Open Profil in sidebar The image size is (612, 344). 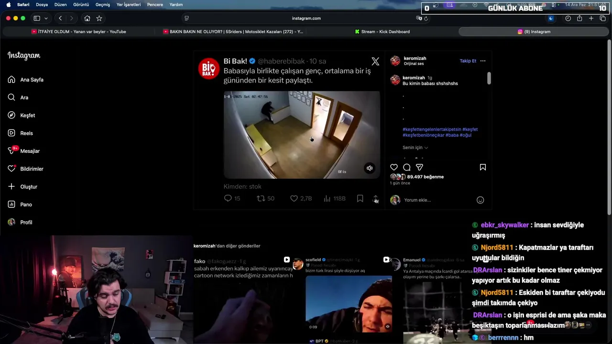(20, 222)
